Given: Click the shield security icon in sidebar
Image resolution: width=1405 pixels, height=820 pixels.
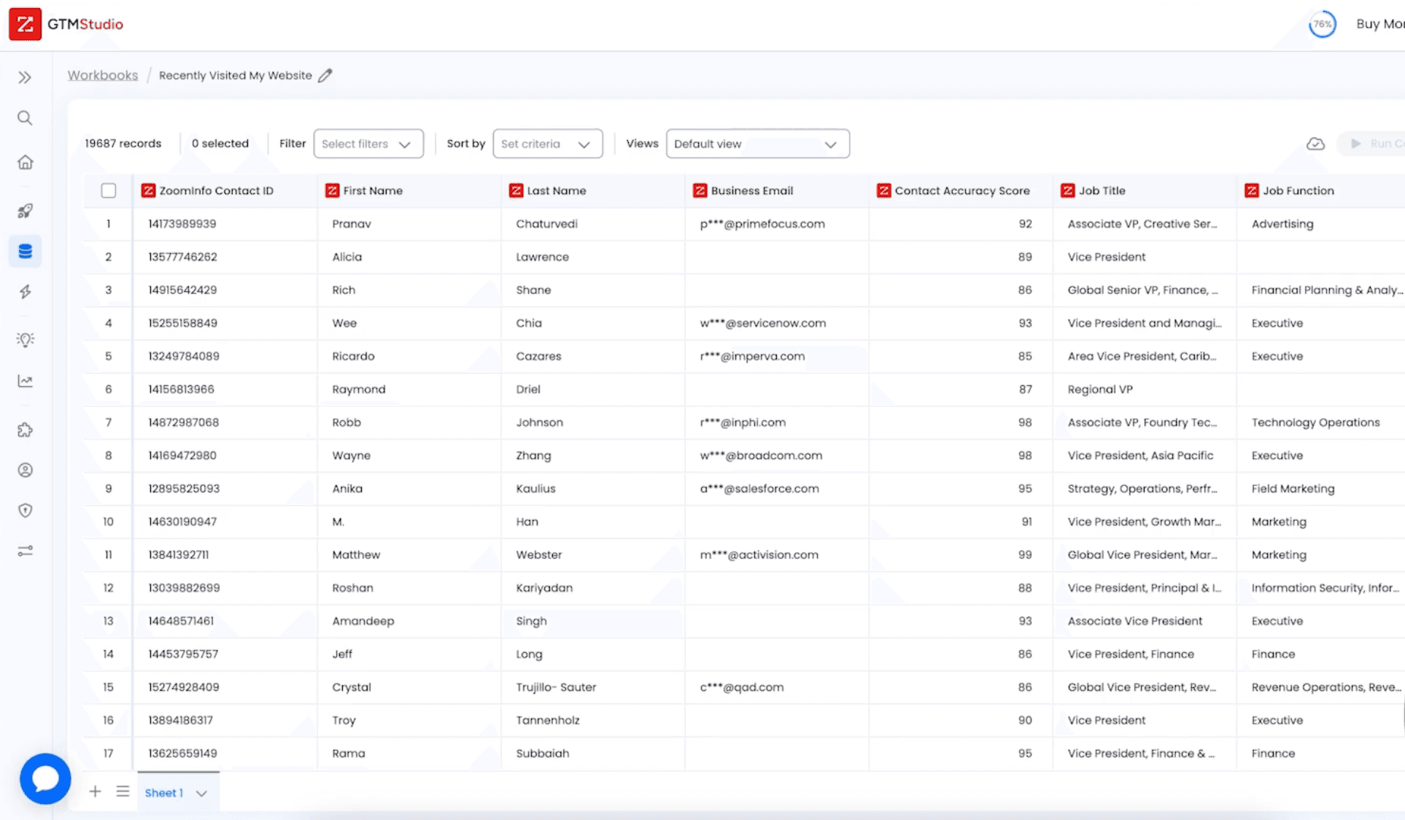Looking at the screenshot, I should coord(25,511).
